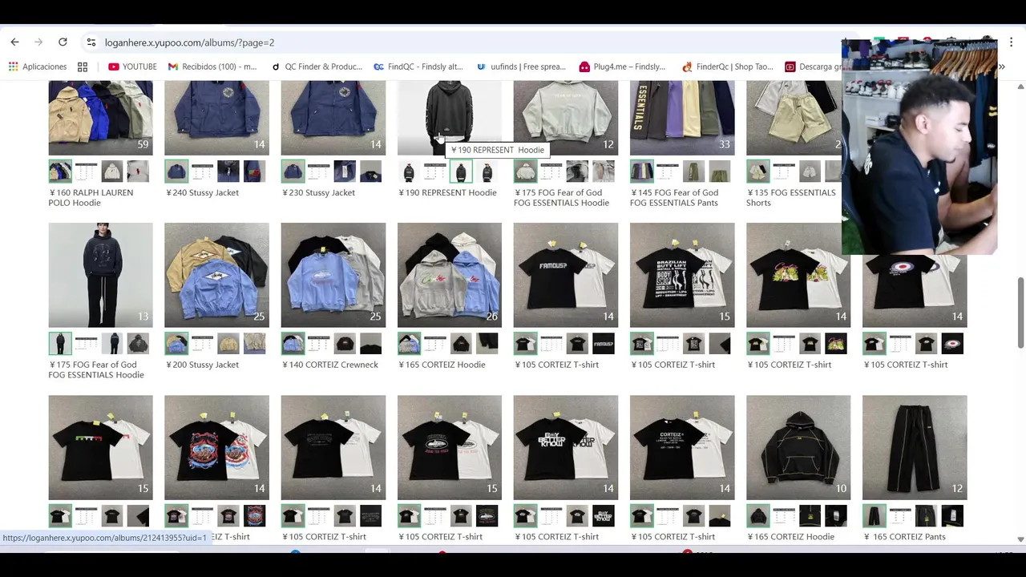Reload the page with the refresh icon
The image size is (1026, 577).
pos(63,42)
